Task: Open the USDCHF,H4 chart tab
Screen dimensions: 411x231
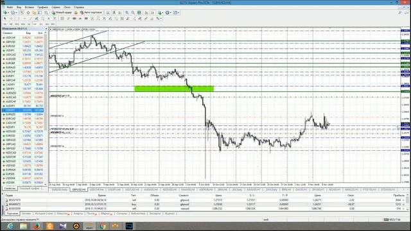Action: point(96,189)
